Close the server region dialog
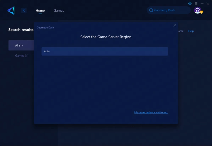This screenshot has width=212, height=146. tap(175, 25)
